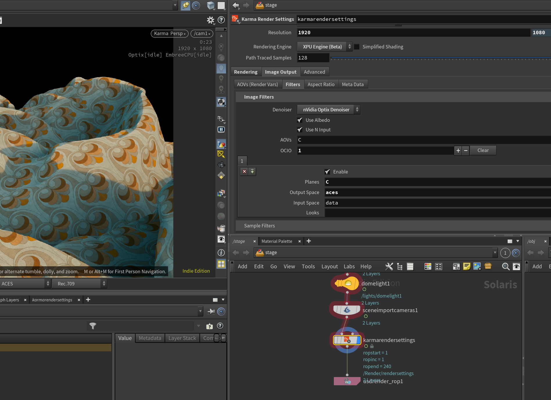This screenshot has width=551, height=400.
Task: Toggle Simplified Shading next to the rendering engine
Action: 356,46
